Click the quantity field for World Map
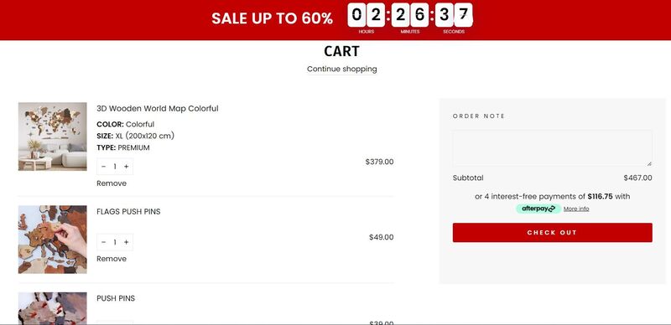 click(x=115, y=167)
